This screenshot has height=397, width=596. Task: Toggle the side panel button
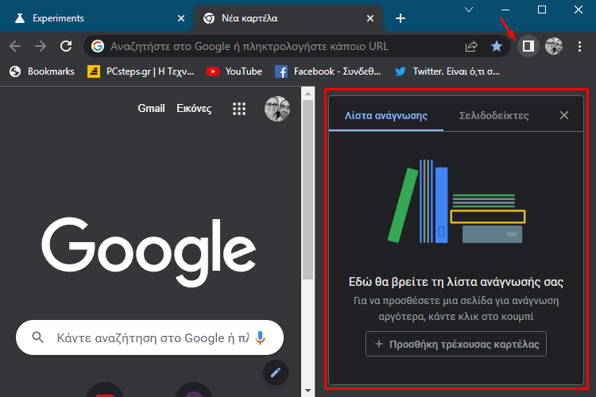[x=528, y=46]
